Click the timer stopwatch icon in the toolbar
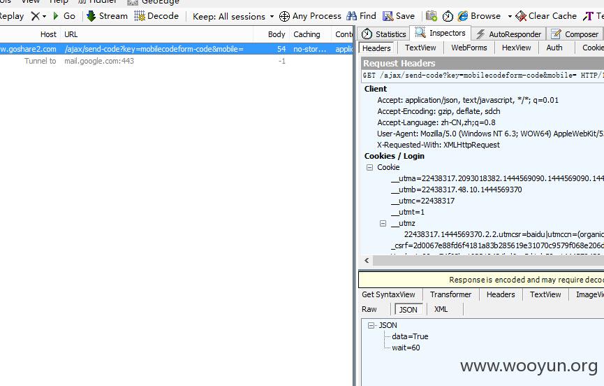Image resolution: width=604 pixels, height=386 pixels. (x=448, y=16)
